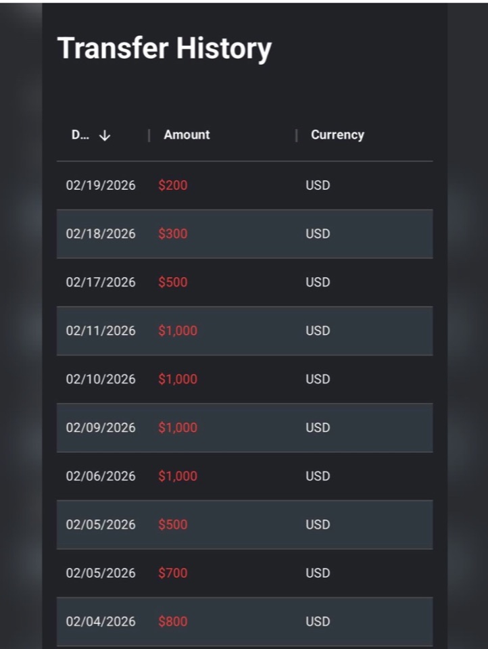Click the 02/09/2026 date cell
488x649 pixels.
(101, 427)
